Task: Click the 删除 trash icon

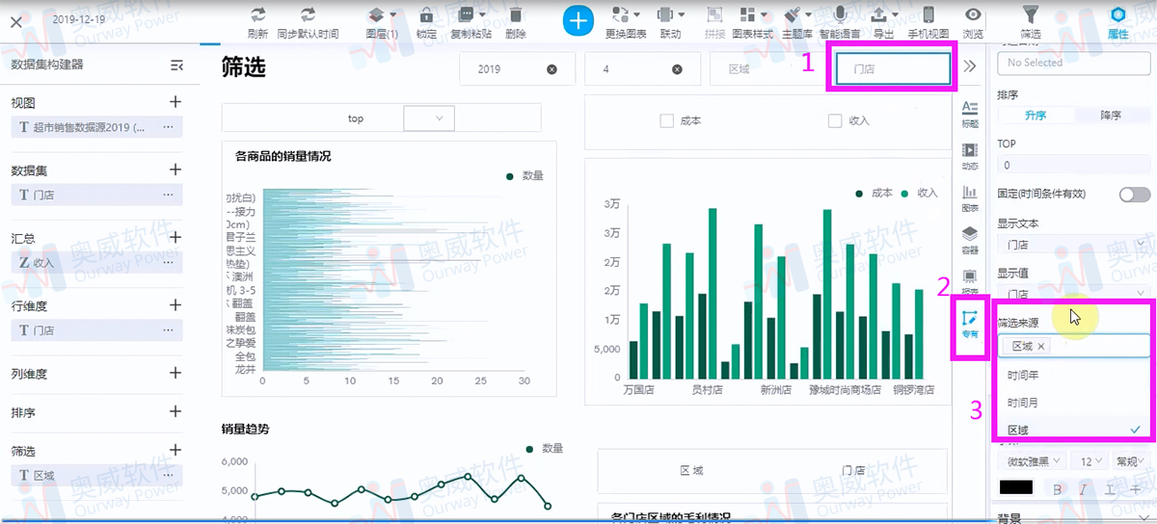Action: [x=516, y=15]
